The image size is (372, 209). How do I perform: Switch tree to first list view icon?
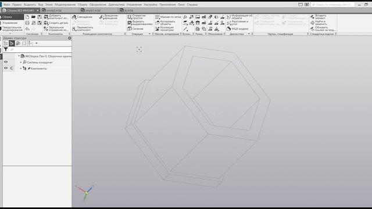click(6, 44)
